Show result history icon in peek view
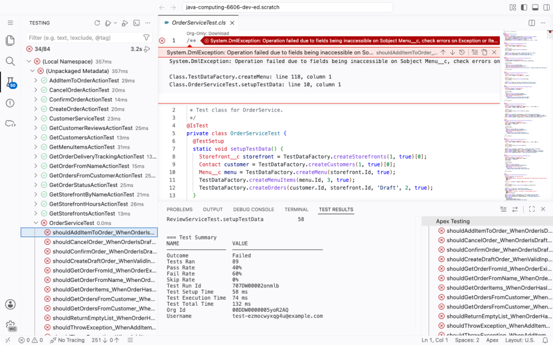This screenshot has width=553, height=345. click(x=462, y=52)
